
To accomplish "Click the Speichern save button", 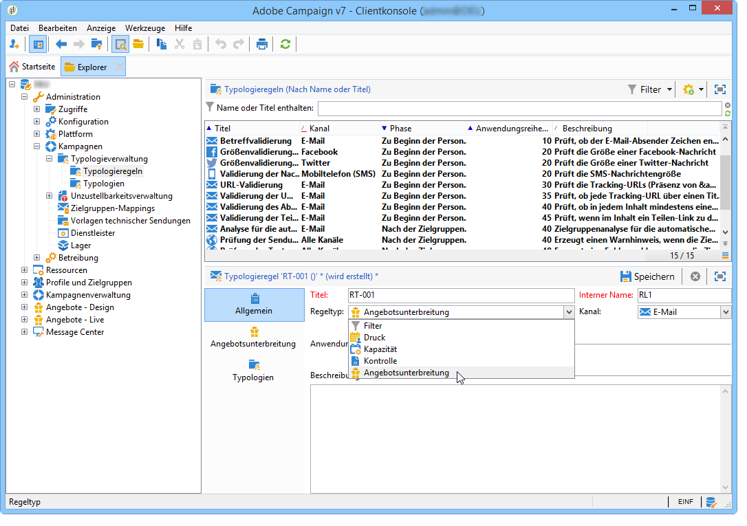I will click(x=647, y=276).
